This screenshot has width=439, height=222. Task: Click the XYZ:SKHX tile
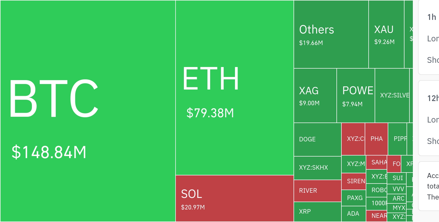click(317, 168)
